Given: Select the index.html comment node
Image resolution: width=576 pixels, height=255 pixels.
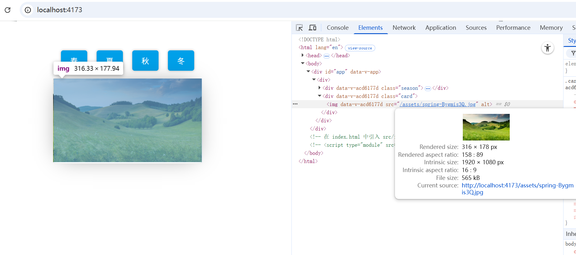Looking at the screenshot, I should click(x=352, y=137).
